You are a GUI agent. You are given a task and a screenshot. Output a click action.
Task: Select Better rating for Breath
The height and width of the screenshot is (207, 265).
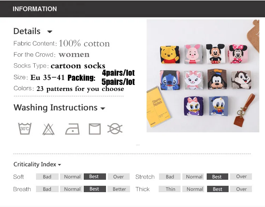[119, 189]
